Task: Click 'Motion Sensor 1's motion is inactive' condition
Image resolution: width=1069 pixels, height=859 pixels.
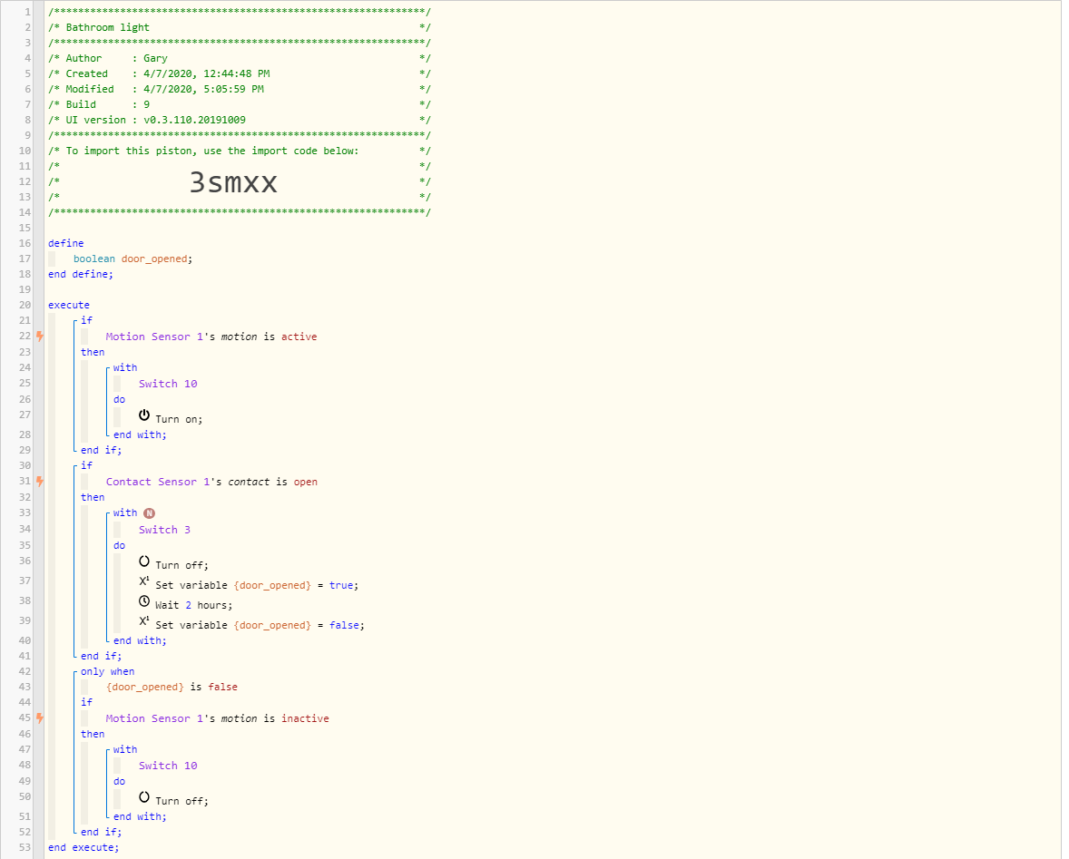Action: 218,718
